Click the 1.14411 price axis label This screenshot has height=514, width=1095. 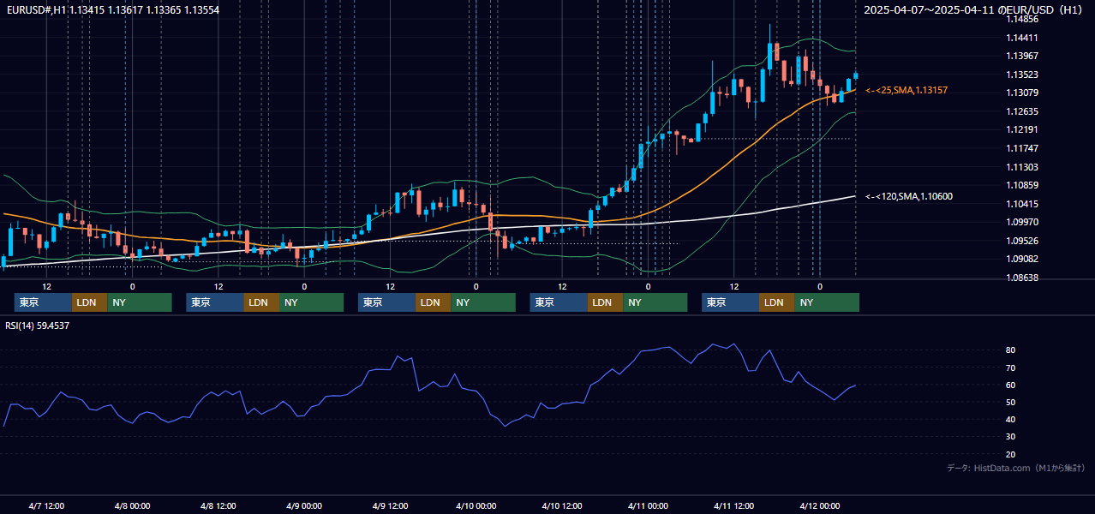[x=1022, y=38]
